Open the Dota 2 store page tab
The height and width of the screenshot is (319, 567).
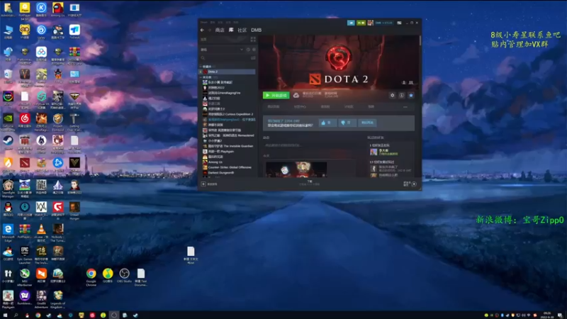click(274, 107)
